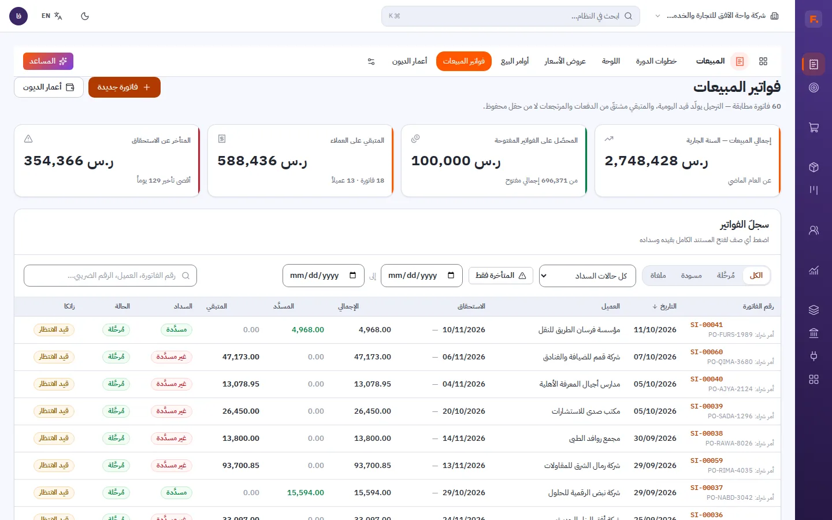Open the invoices icon in right sidebar

coord(814,64)
